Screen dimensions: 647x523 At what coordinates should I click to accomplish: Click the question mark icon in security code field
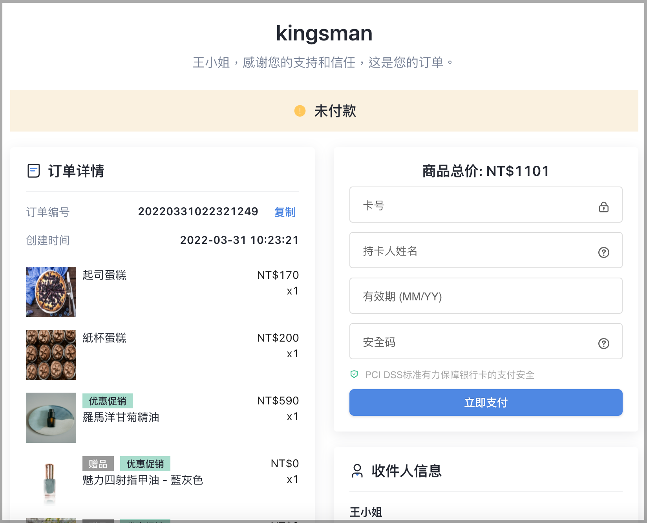point(603,343)
